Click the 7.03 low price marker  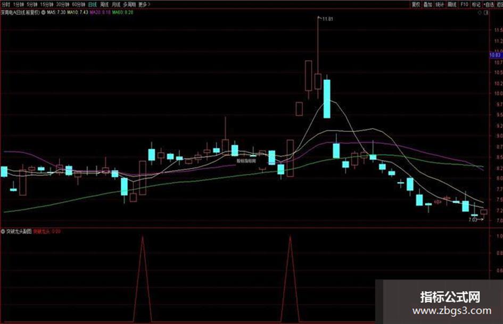point(473,220)
